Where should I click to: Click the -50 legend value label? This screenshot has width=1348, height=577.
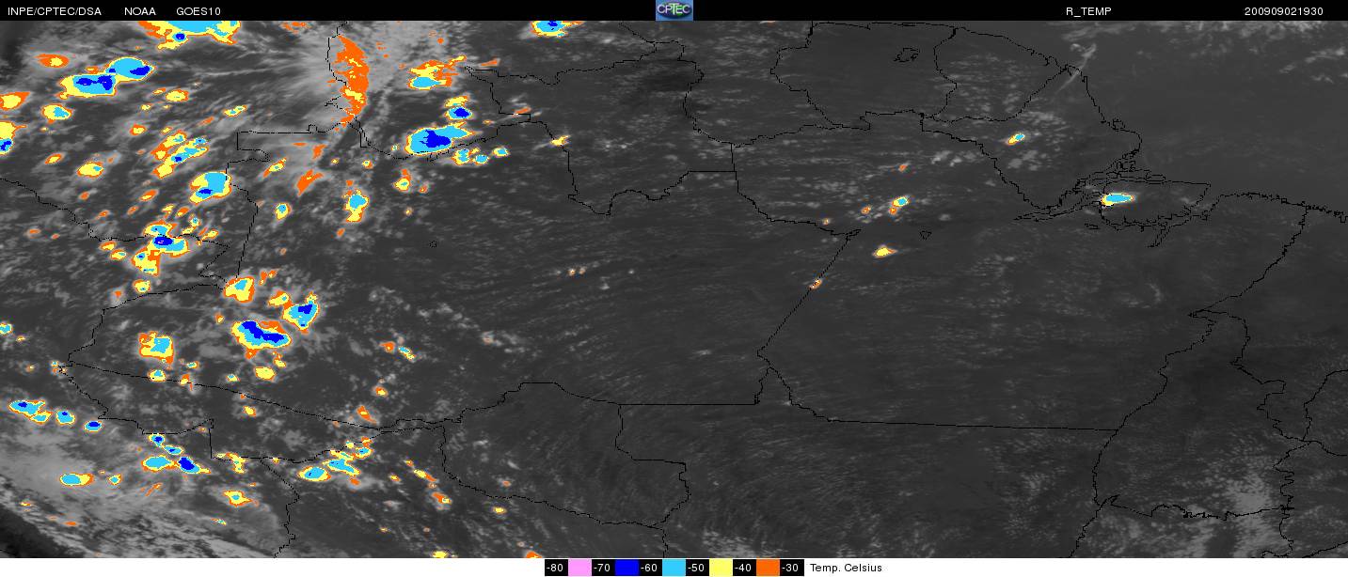pos(697,568)
